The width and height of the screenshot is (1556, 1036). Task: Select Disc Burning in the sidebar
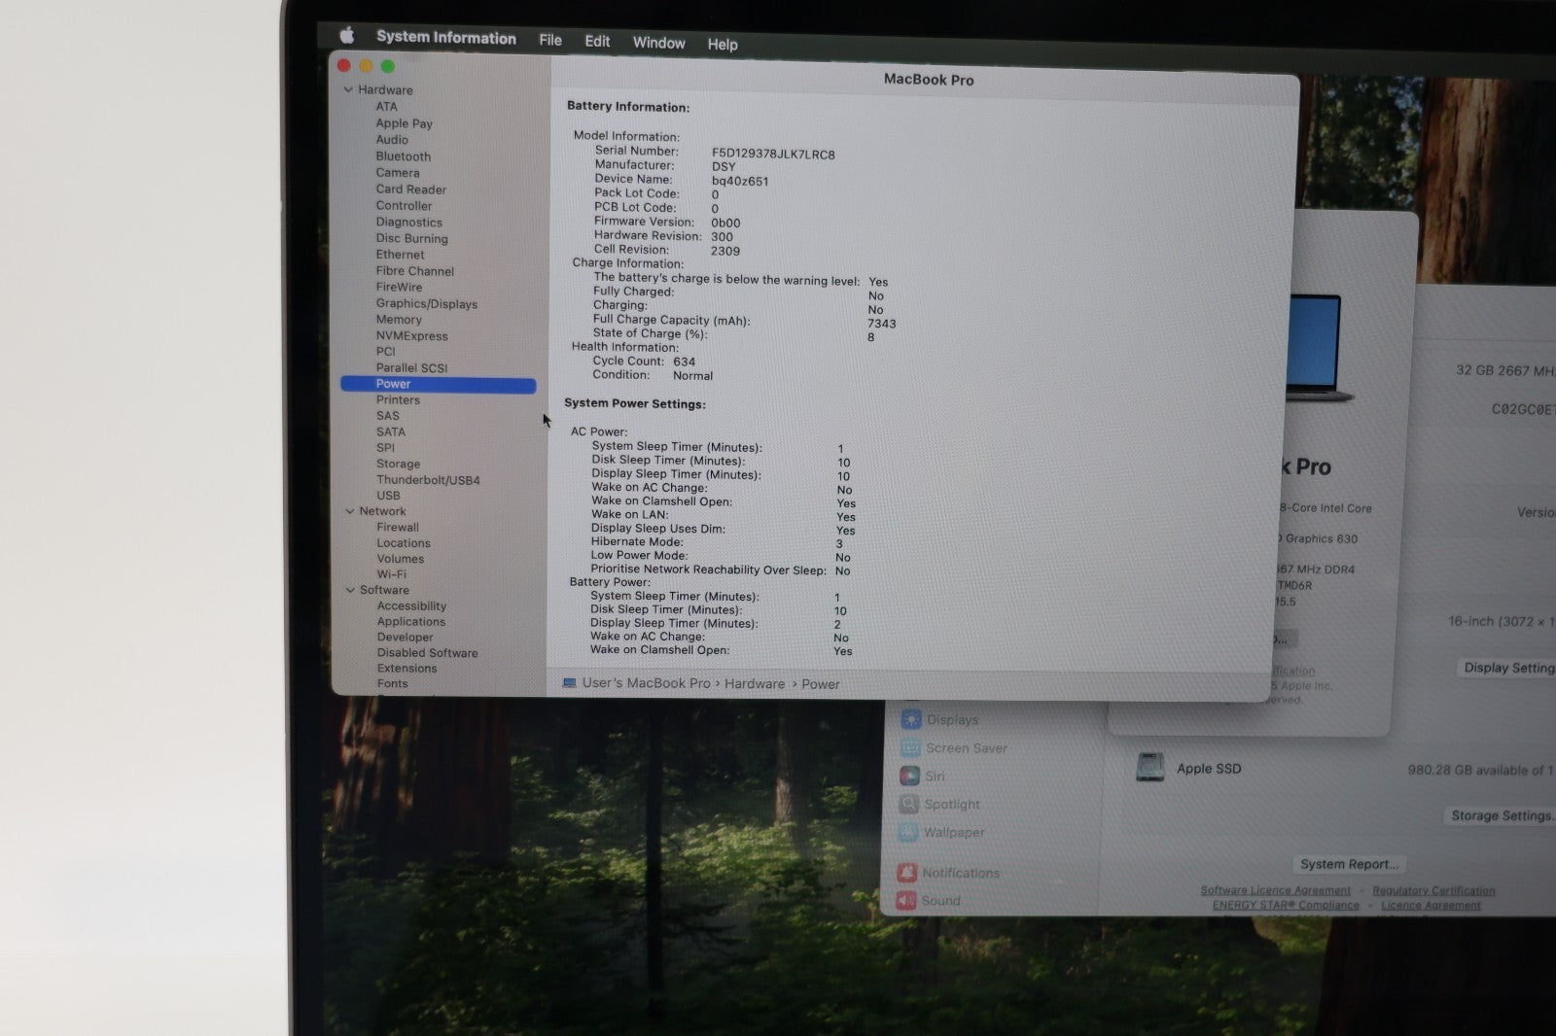412,239
